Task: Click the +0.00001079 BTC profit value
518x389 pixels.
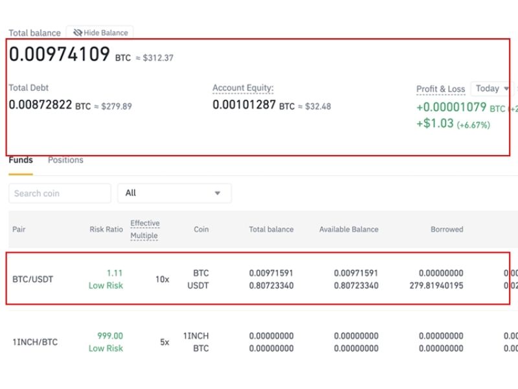Action: click(451, 107)
